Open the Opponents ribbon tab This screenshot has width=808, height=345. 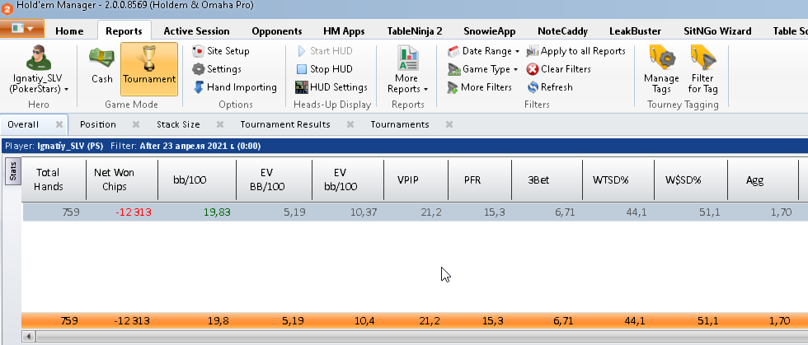[x=277, y=31]
